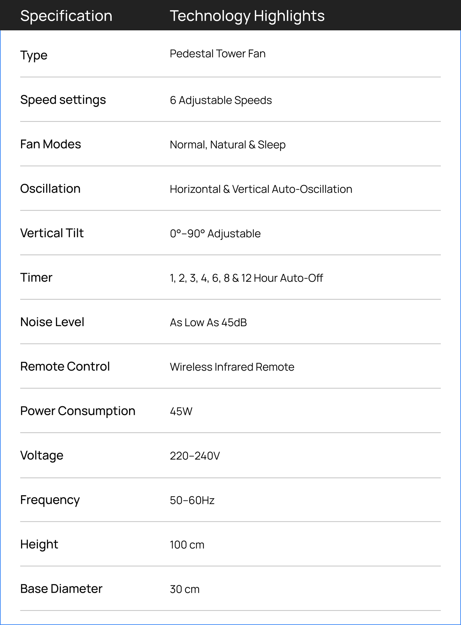Select the Type row label
461x625 pixels.
pyautogui.click(x=34, y=55)
